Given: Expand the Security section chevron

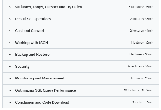Looking at the screenshot, I should pyautogui.click(x=10, y=67).
